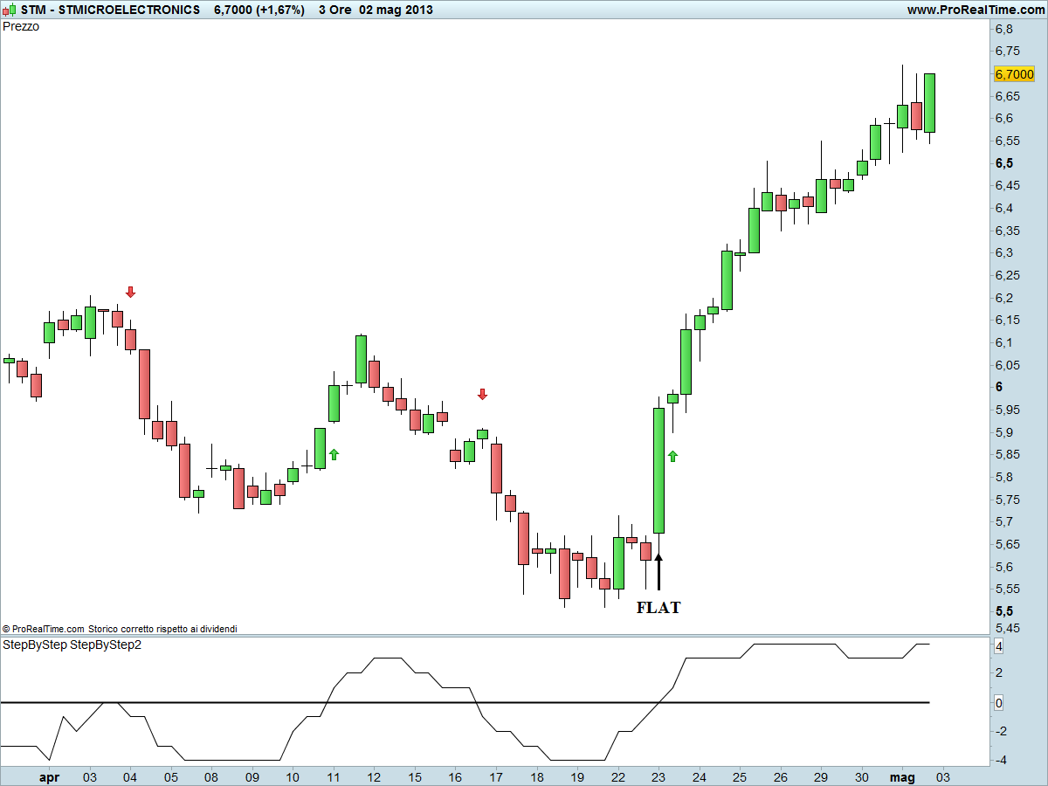This screenshot has height=786, width=1048.
Task: Click the green buy arrow near 11 April
Action: pos(334,454)
